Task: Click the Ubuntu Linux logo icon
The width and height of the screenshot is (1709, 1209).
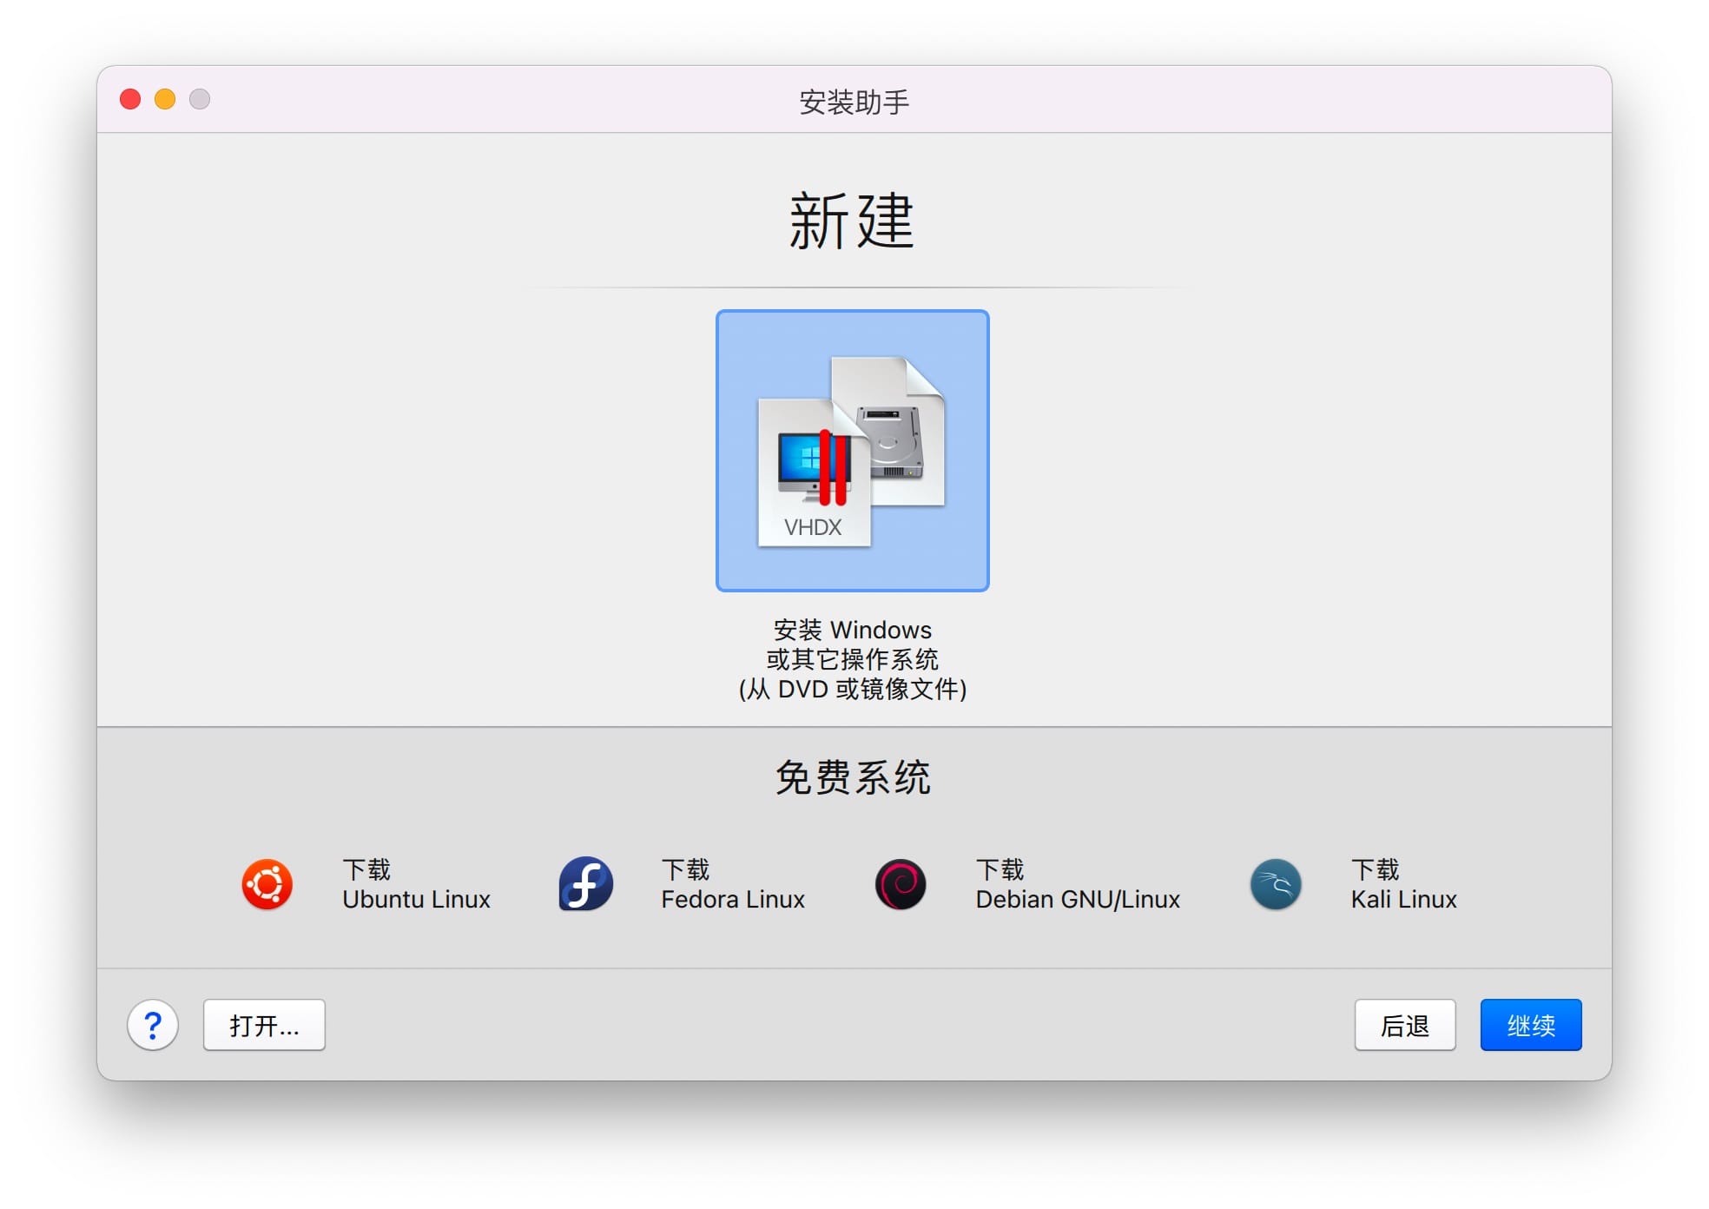Action: 267,884
